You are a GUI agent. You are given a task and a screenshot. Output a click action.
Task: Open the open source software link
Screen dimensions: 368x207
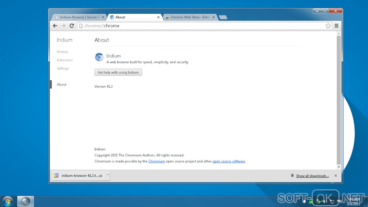pos(229,161)
